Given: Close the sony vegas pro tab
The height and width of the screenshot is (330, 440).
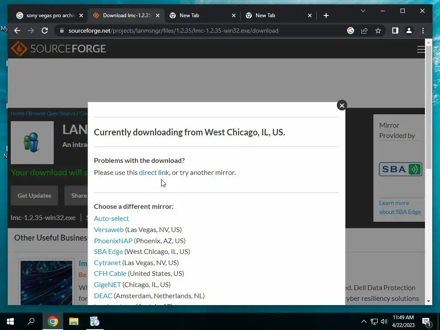Looking at the screenshot, I should 81,15.
